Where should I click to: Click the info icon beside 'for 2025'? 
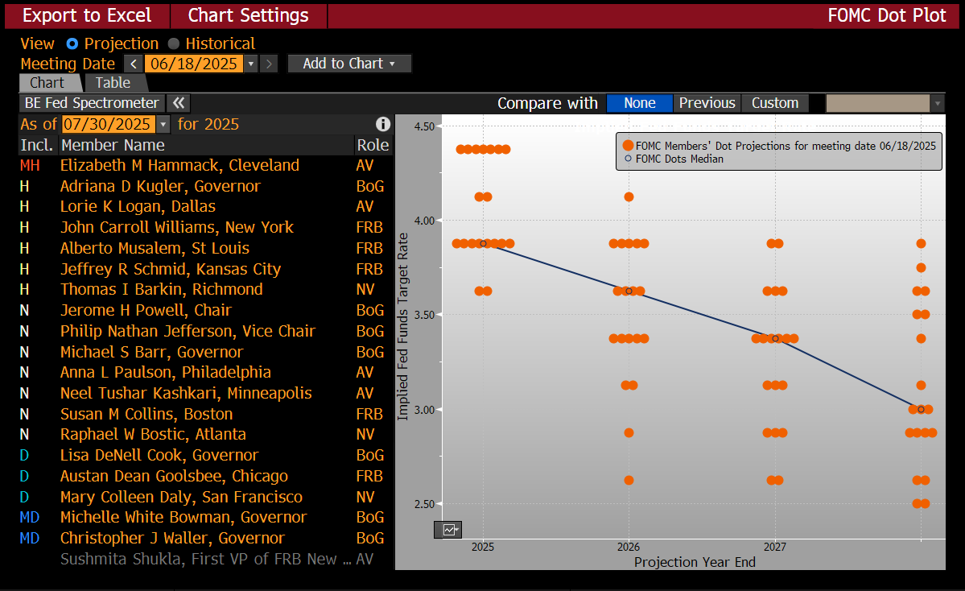click(x=383, y=124)
